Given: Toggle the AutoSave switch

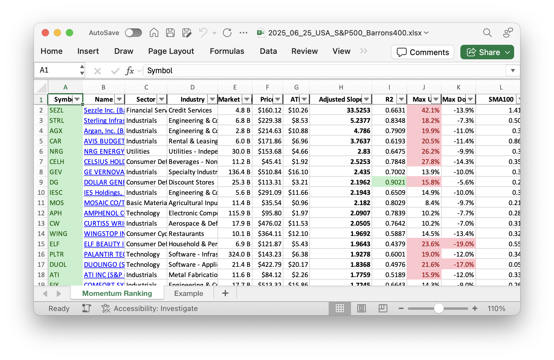Looking at the screenshot, I should tap(134, 33).
